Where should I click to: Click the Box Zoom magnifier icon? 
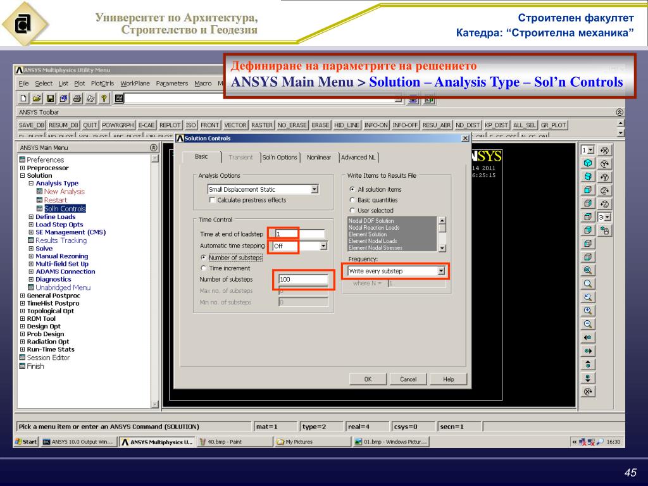pyautogui.click(x=588, y=284)
